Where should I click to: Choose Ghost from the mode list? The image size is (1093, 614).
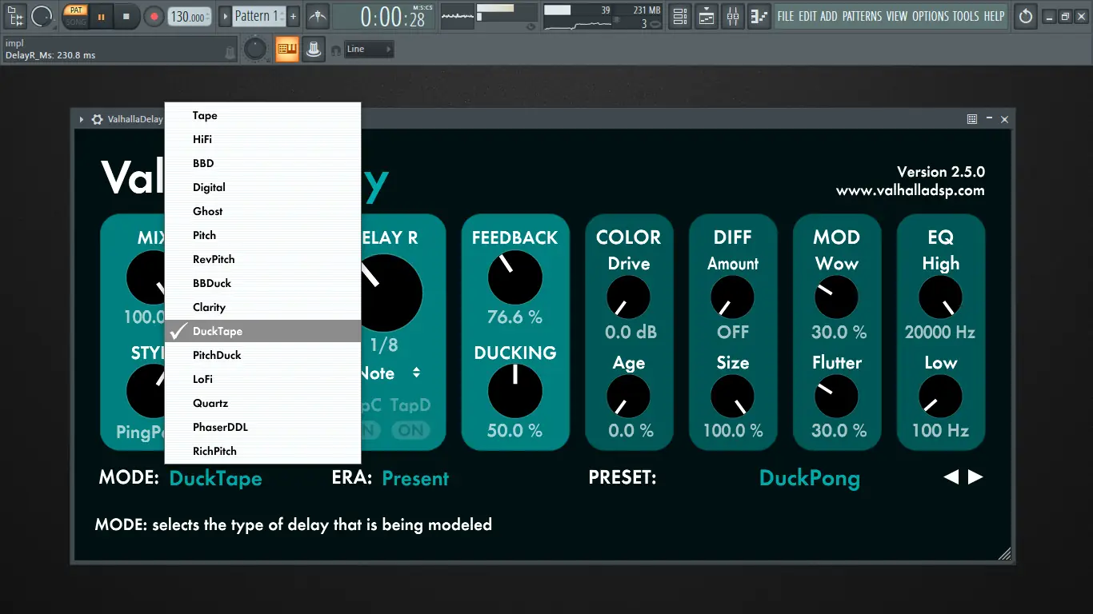point(262,211)
